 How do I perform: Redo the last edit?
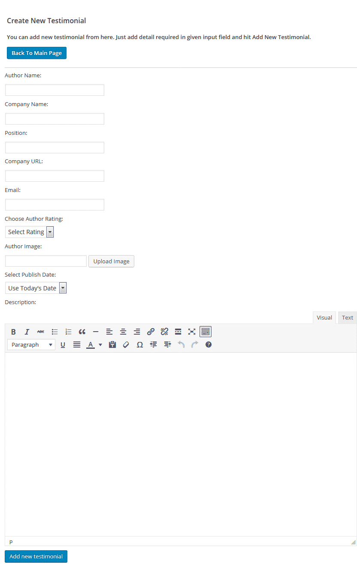tap(195, 344)
